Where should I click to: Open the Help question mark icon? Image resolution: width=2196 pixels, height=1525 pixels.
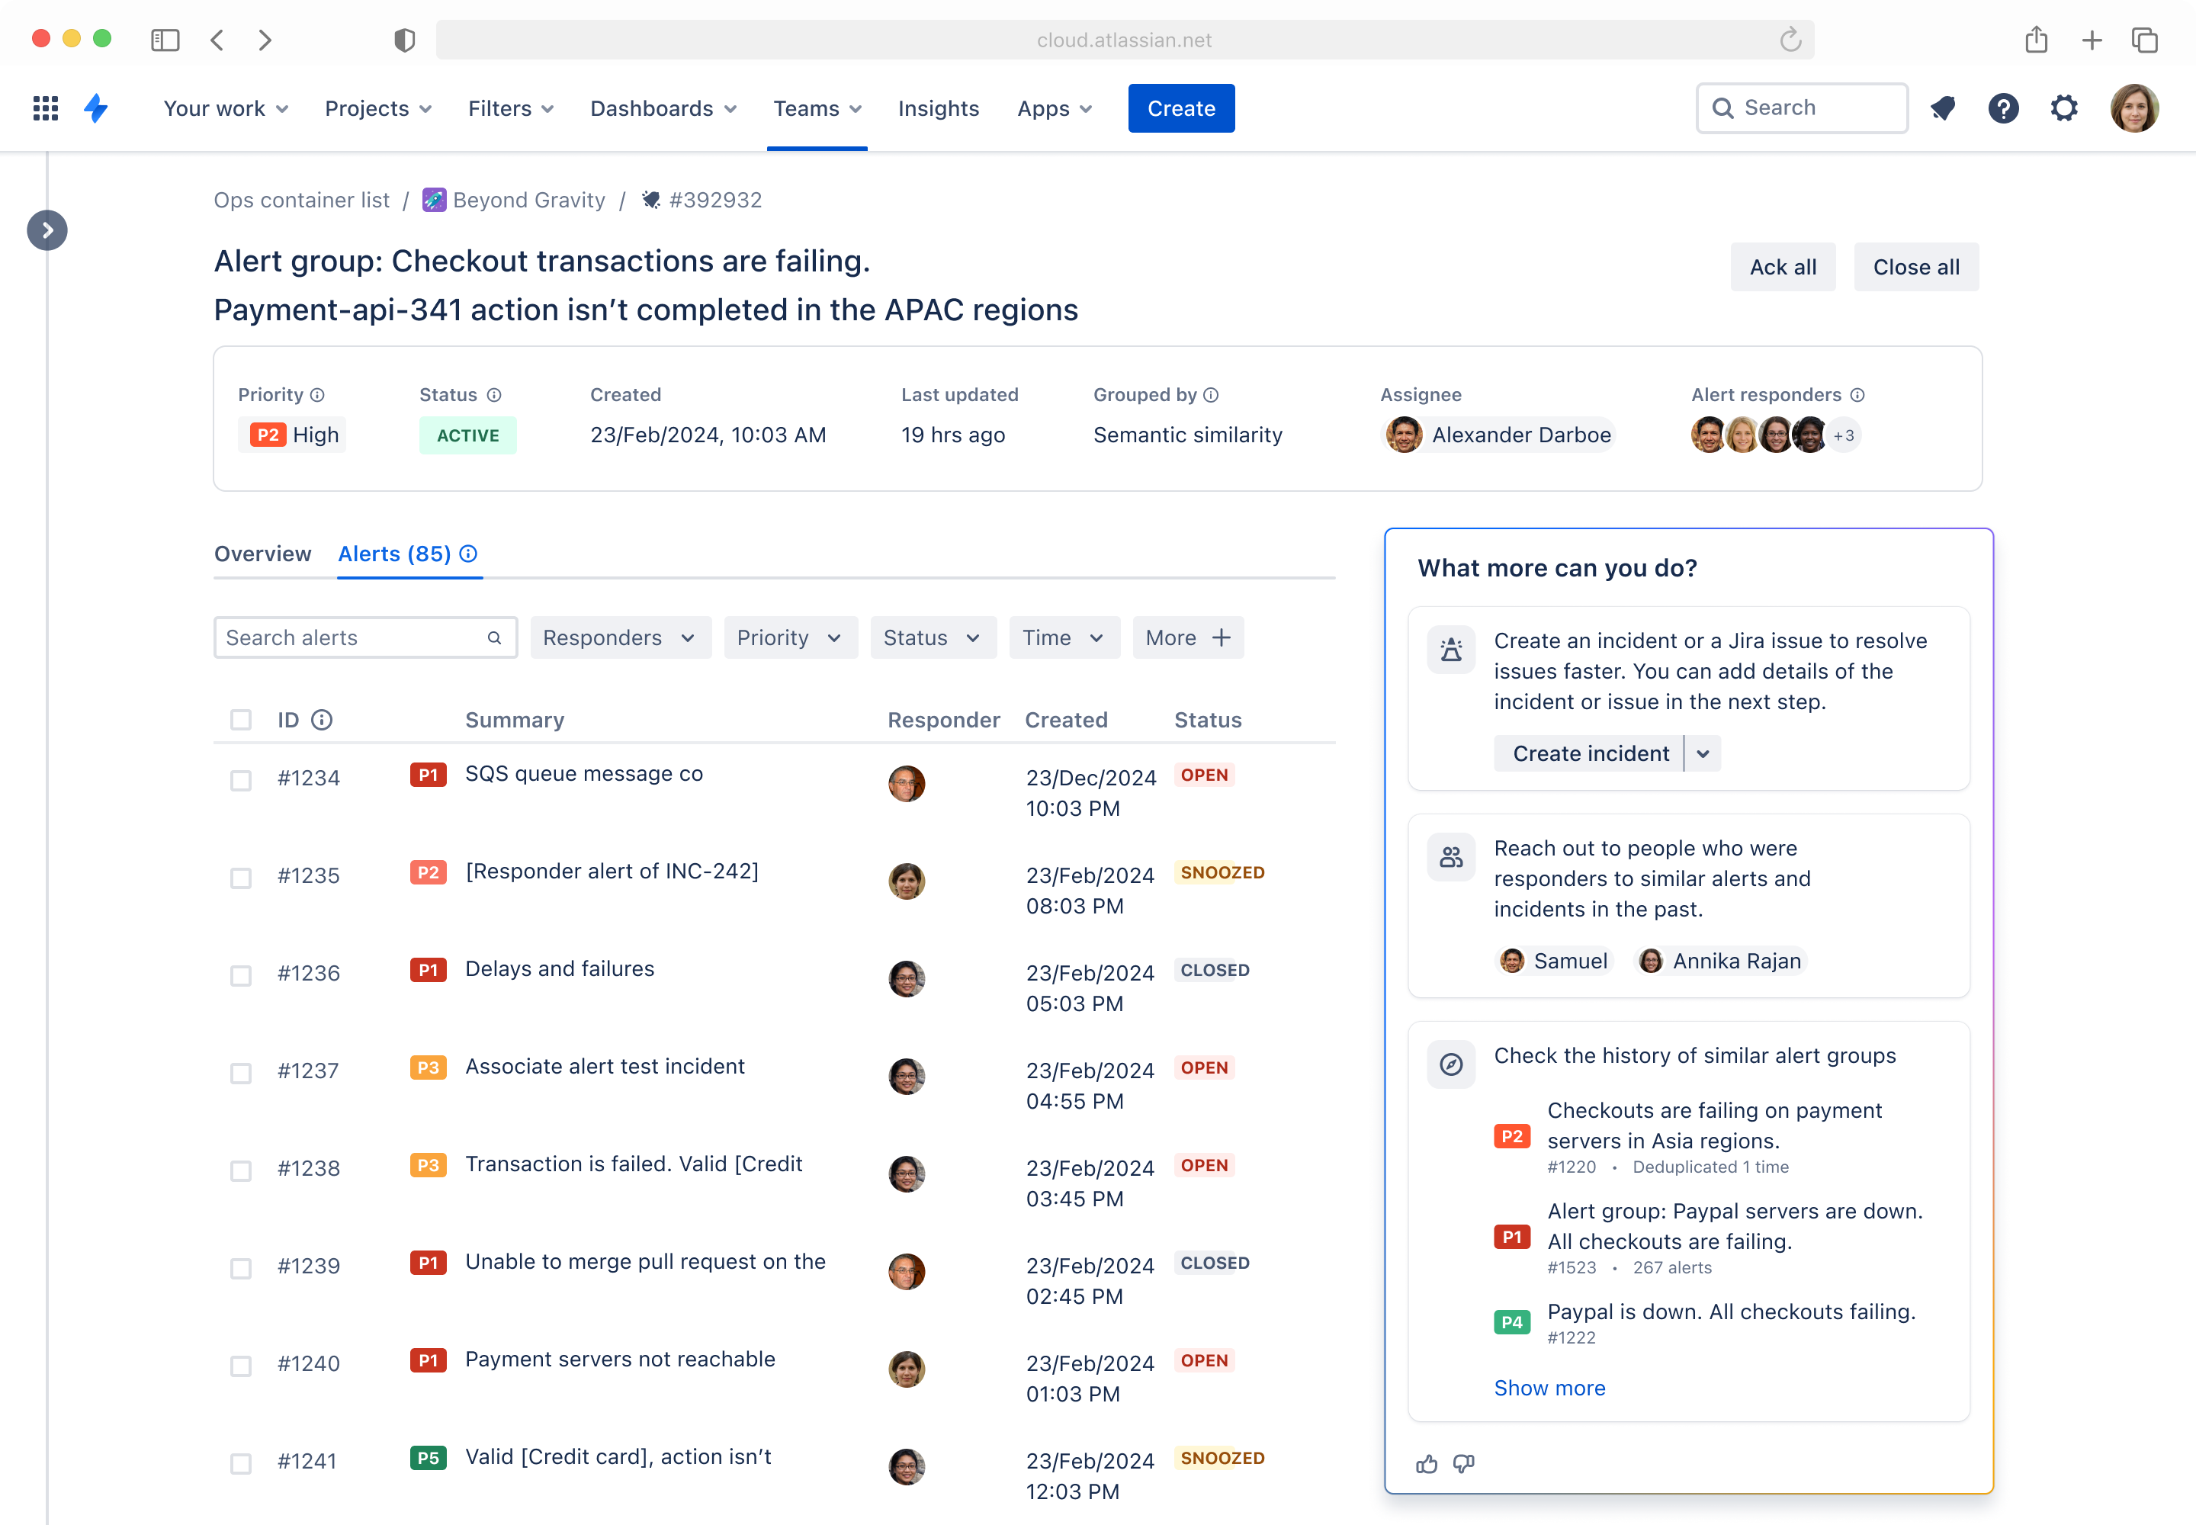click(x=2004, y=108)
